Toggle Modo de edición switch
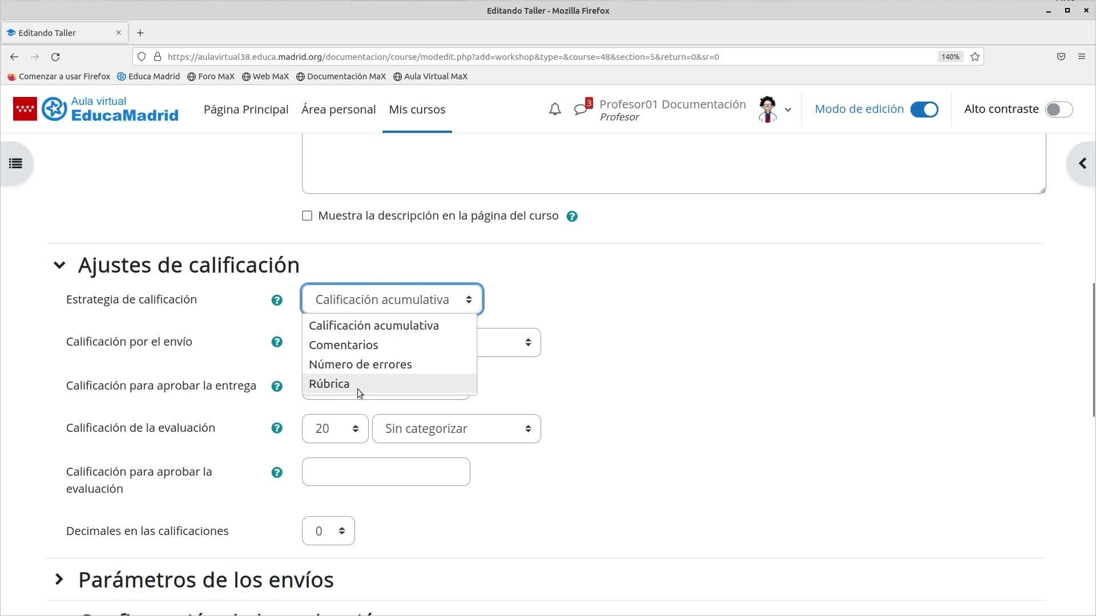Viewport: 1096px width, 616px height. click(924, 110)
